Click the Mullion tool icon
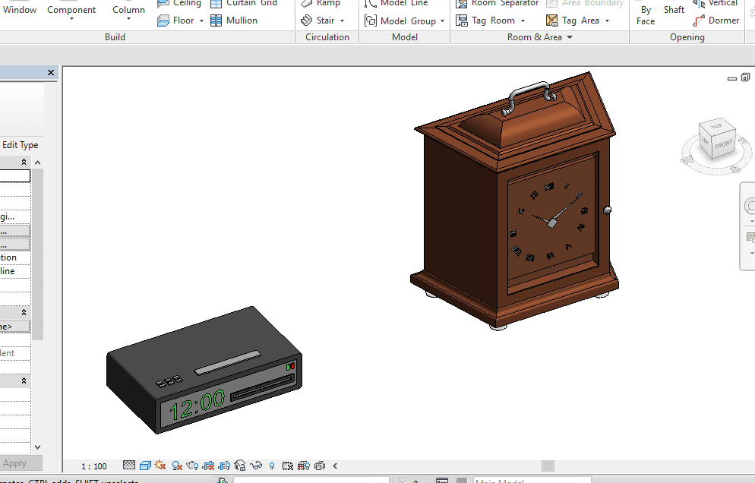Viewport: 755px width, 483px height. coord(216,21)
